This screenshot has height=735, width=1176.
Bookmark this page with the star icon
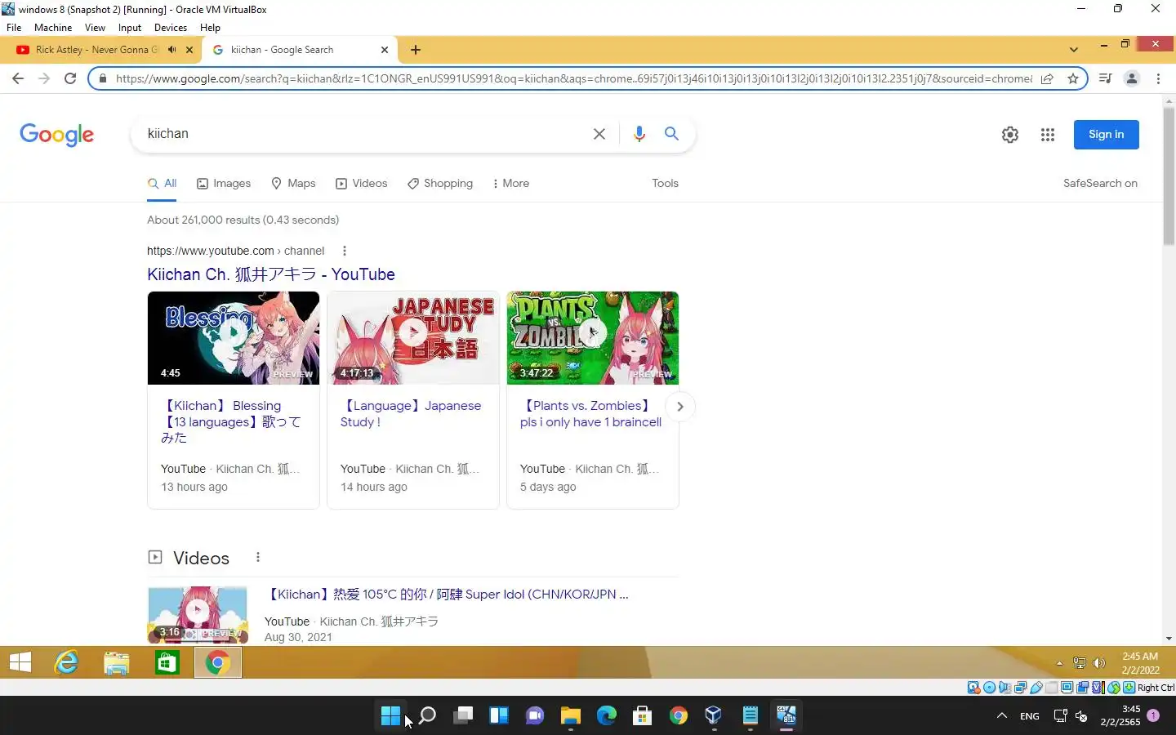(1073, 78)
